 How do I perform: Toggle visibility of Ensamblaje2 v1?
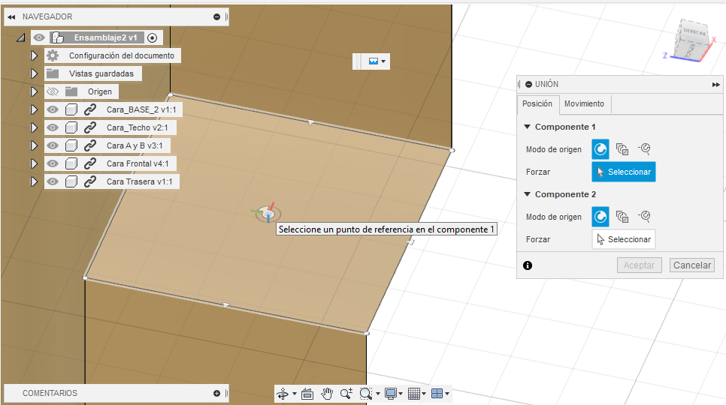click(x=39, y=37)
